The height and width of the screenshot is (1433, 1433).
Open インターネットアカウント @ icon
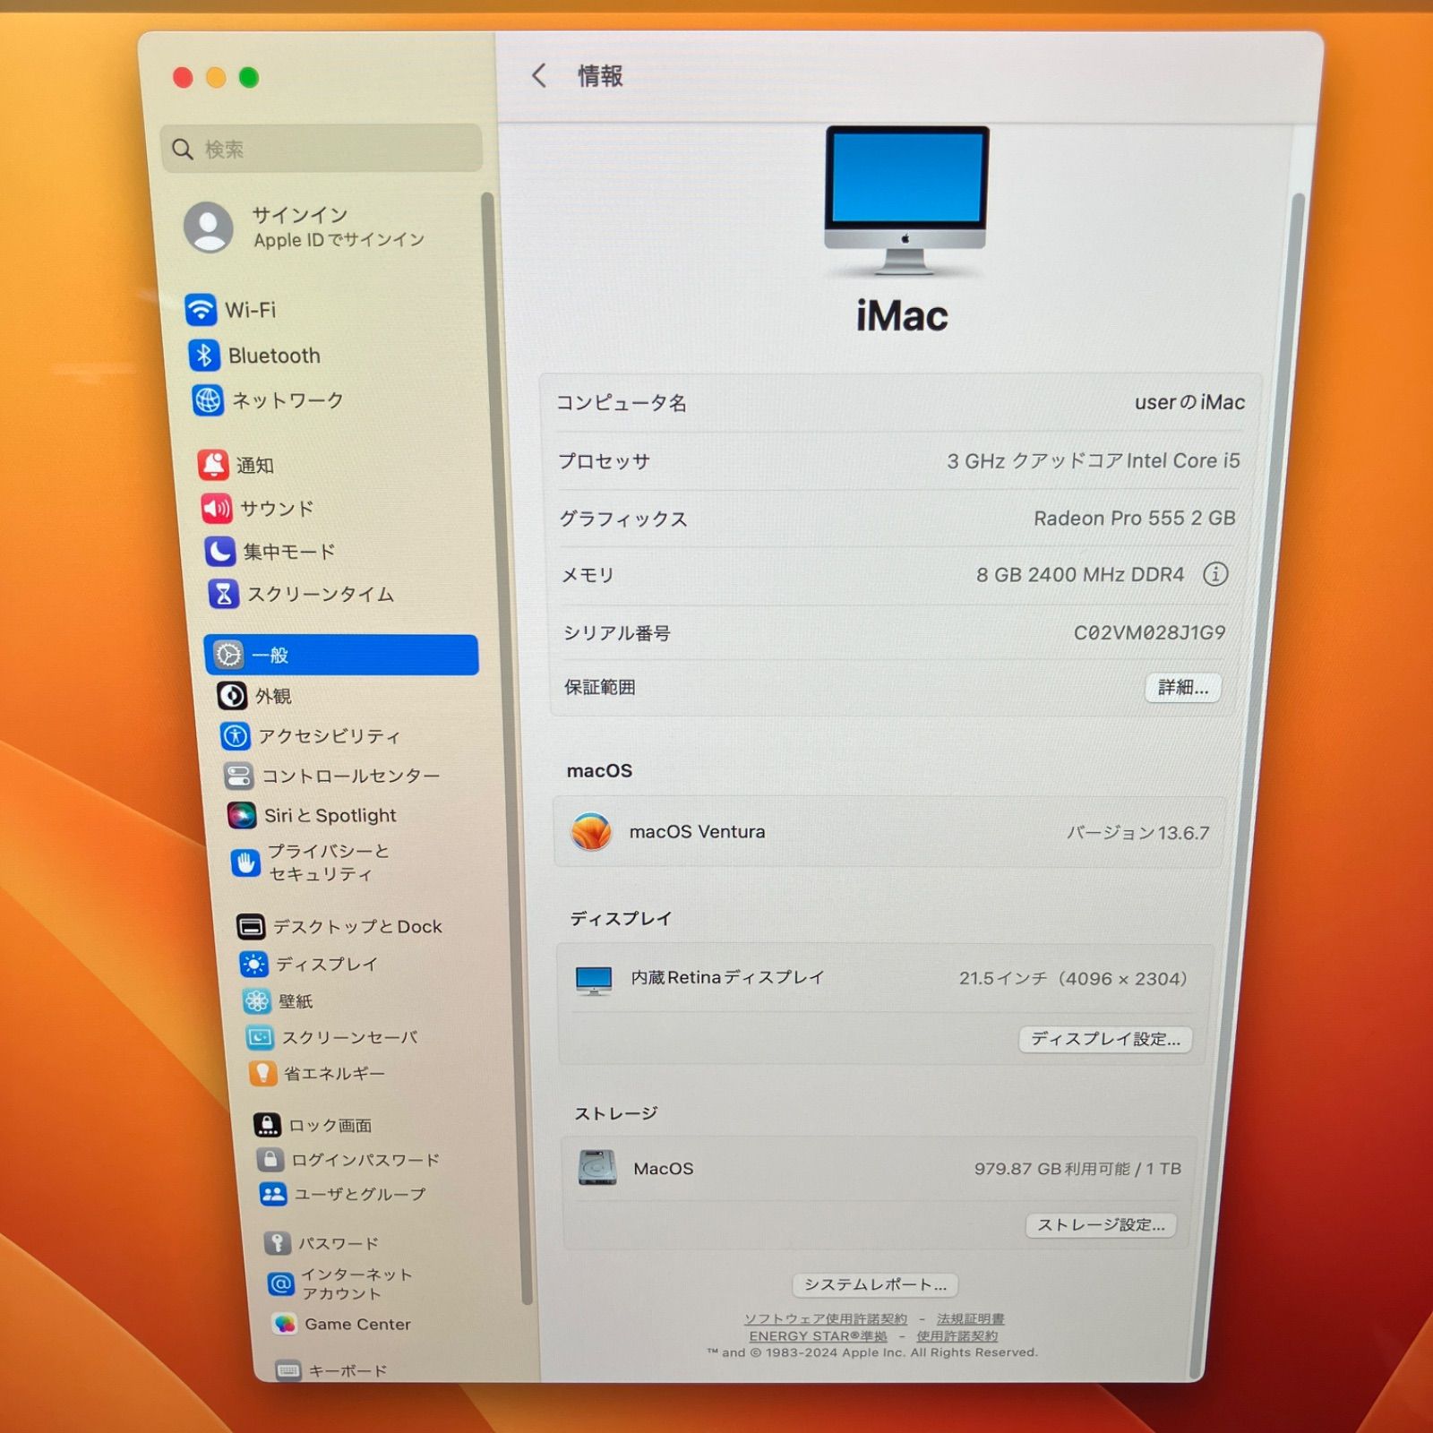point(280,1283)
